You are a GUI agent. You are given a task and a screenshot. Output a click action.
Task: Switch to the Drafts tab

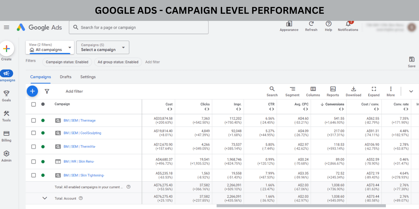(x=66, y=77)
